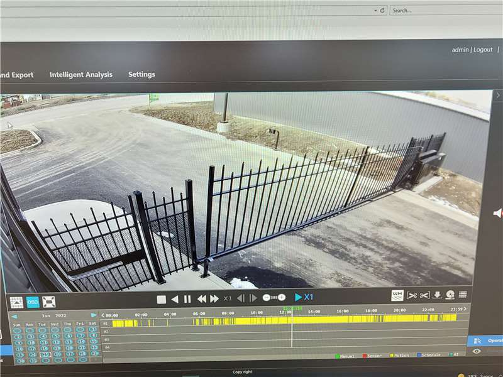Enter fullscreen video view
The width and height of the screenshot is (503, 377).
tap(49, 302)
